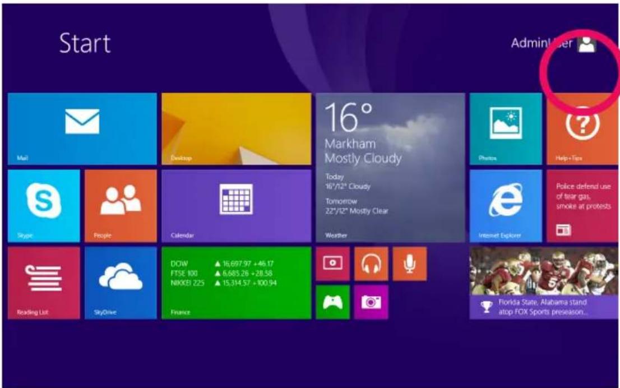The height and width of the screenshot is (388, 620).
Task: Open the People tile
Action: [121, 206]
